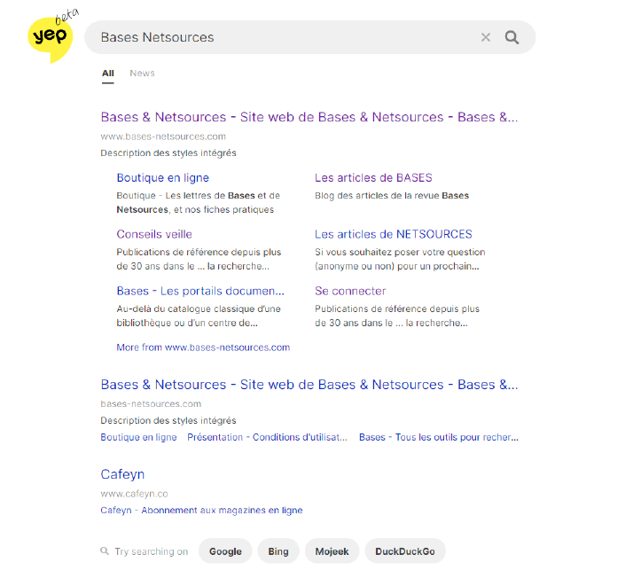Switch to the News tab
This screenshot has width=641, height=570.
coord(142,74)
